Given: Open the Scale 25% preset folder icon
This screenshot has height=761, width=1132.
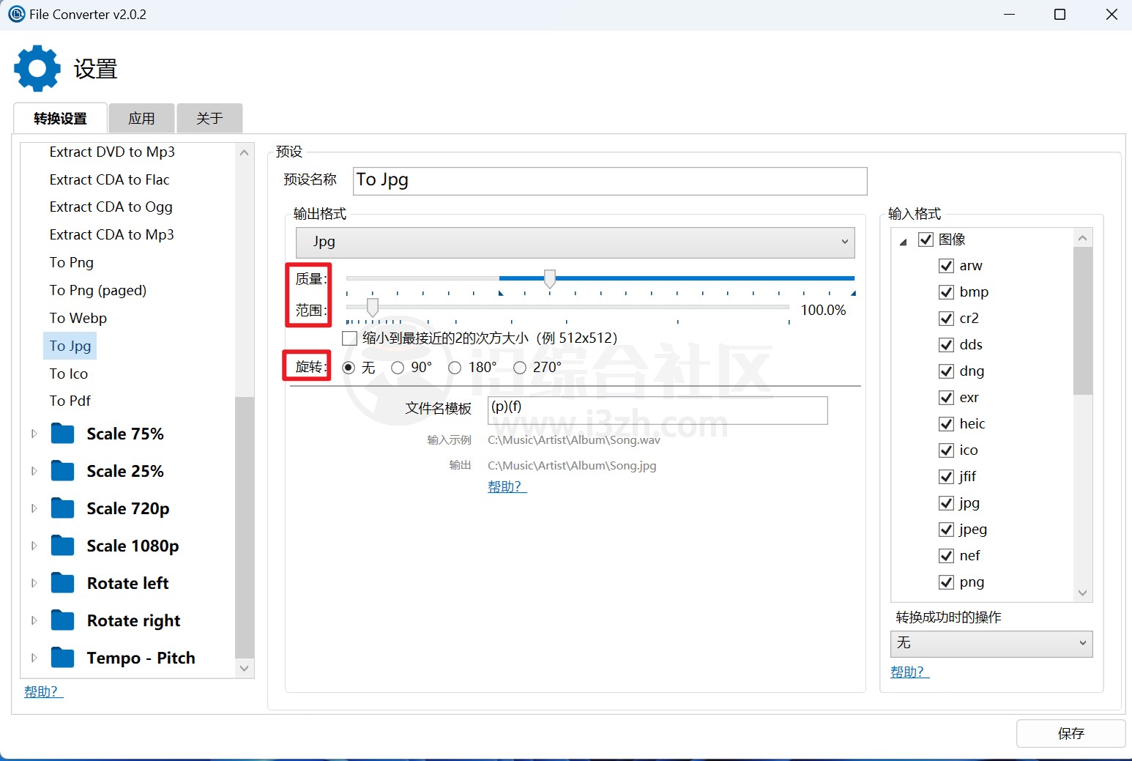Looking at the screenshot, I should point(64,471).
